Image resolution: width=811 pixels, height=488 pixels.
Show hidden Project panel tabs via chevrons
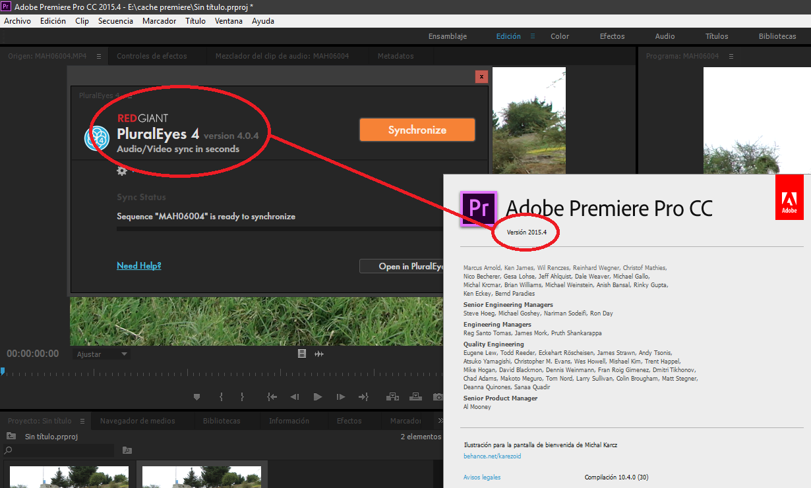(440, 421)
